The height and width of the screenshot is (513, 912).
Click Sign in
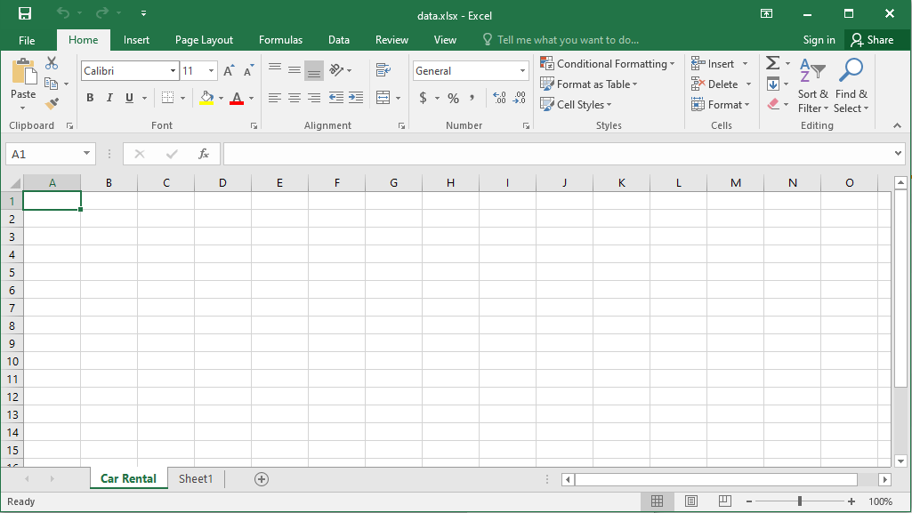point(819,40)
